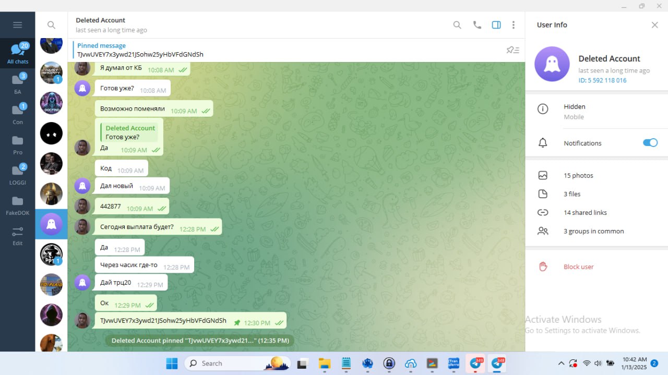
Task: Open the Windows Start menu
Action: 172,364
